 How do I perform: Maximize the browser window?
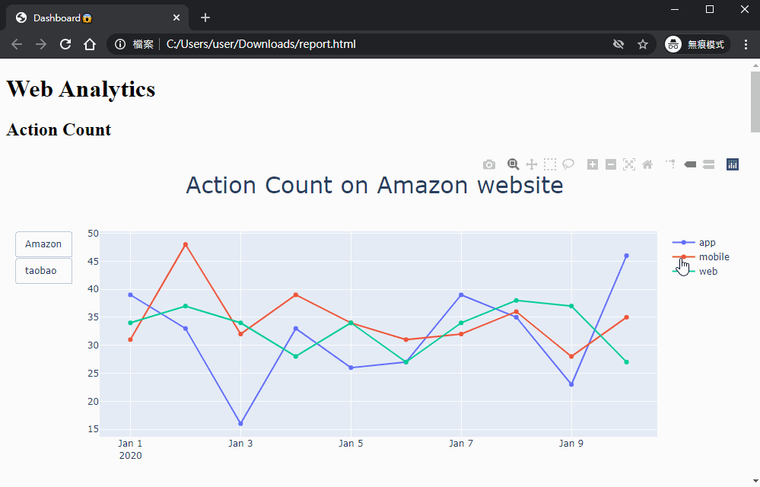(x=710, y=9)
